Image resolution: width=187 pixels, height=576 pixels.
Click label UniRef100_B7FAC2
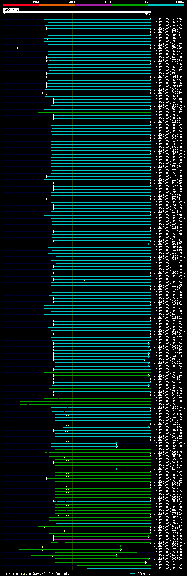click(x=168, y=279)
